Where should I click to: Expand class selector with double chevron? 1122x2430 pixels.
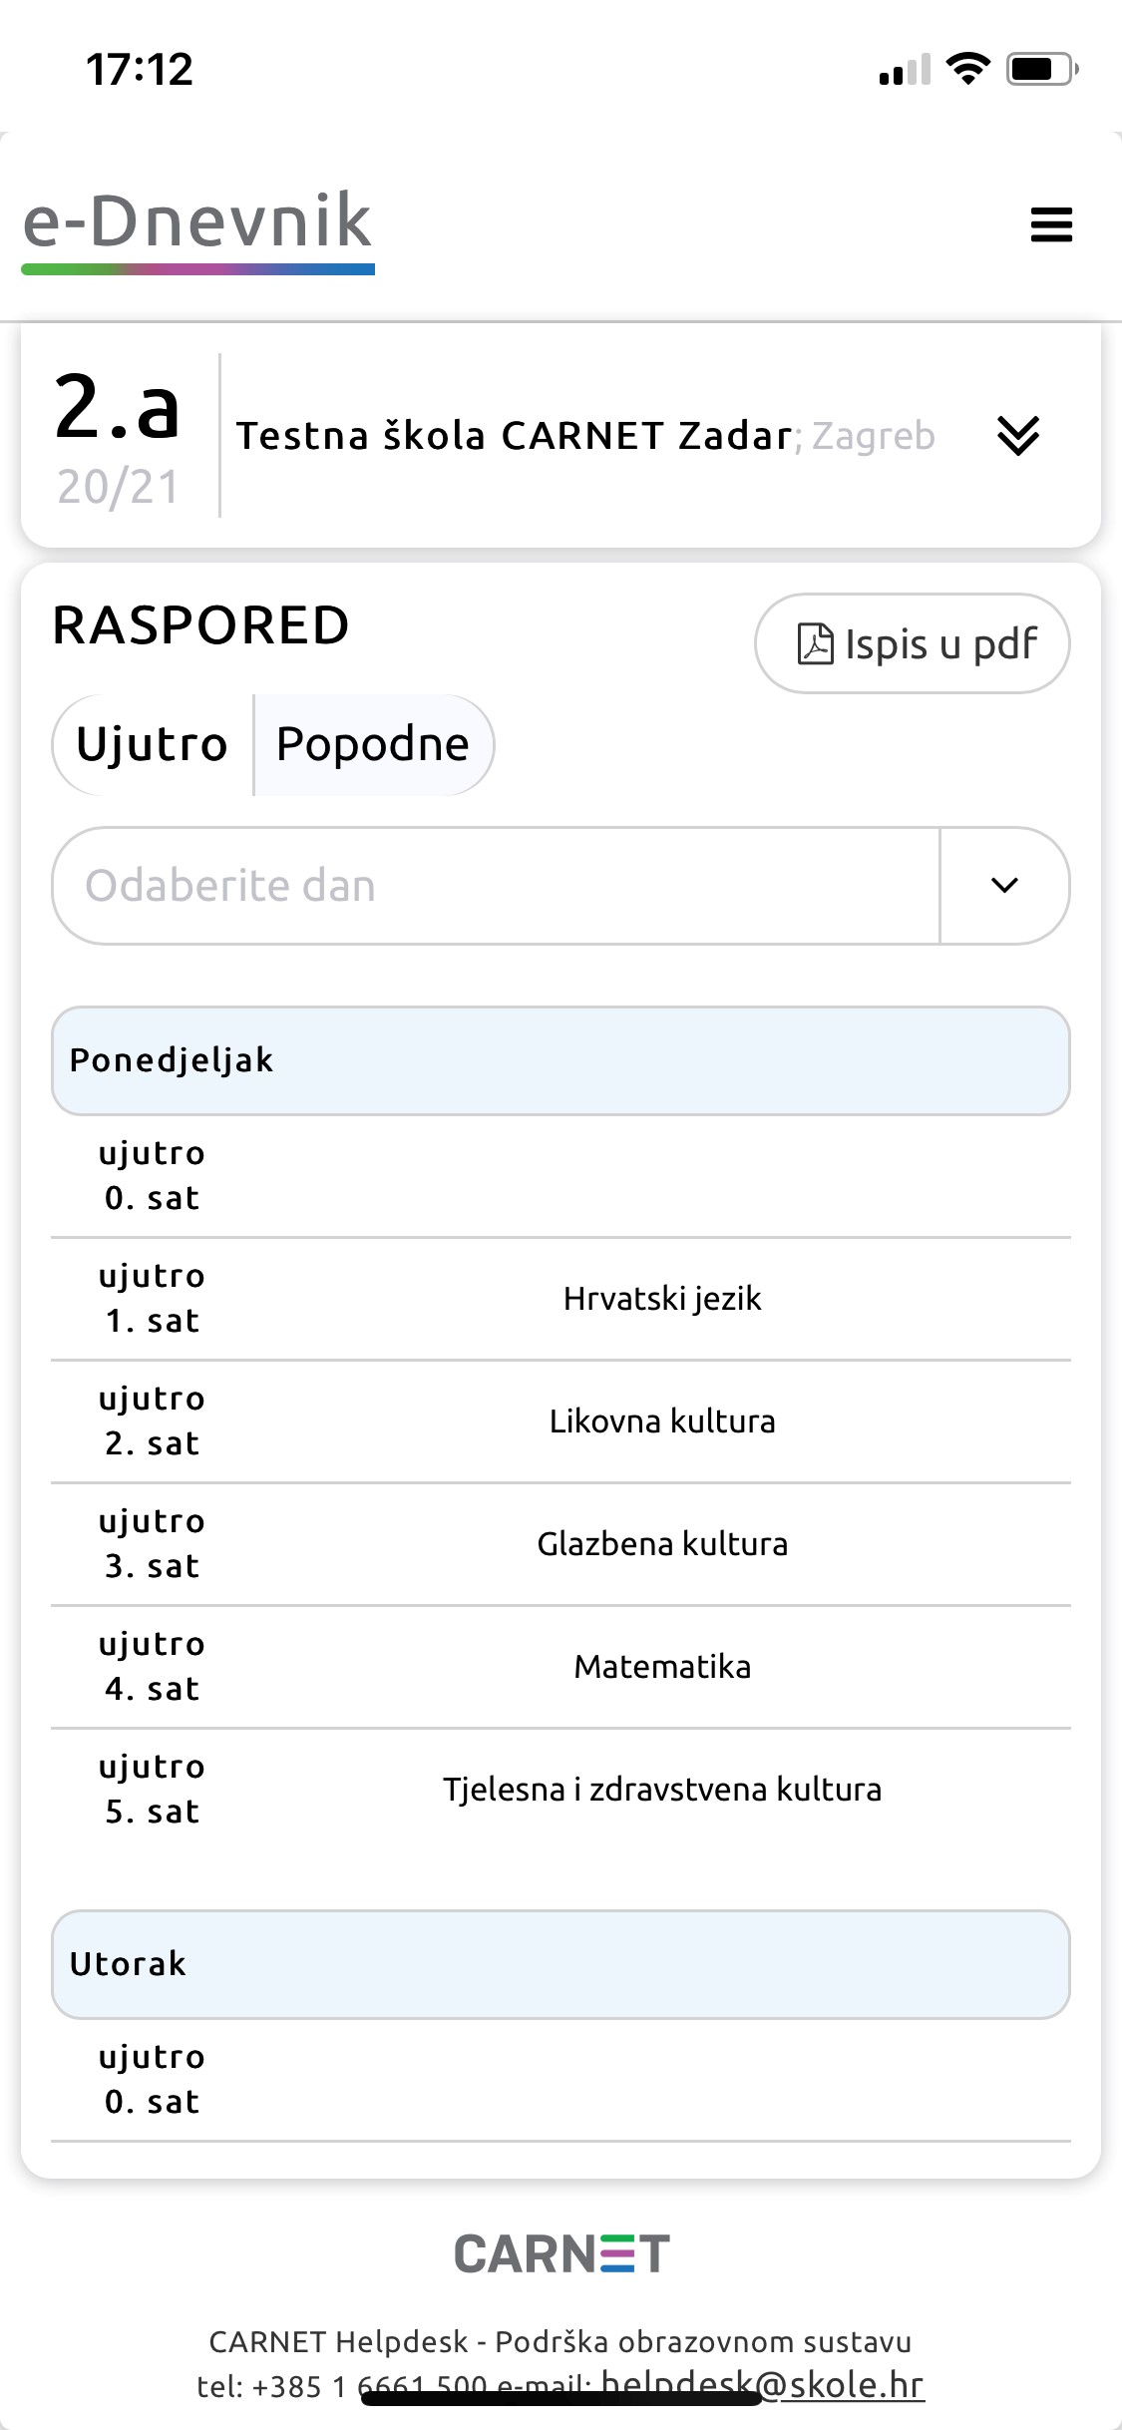click(1018, 436)
